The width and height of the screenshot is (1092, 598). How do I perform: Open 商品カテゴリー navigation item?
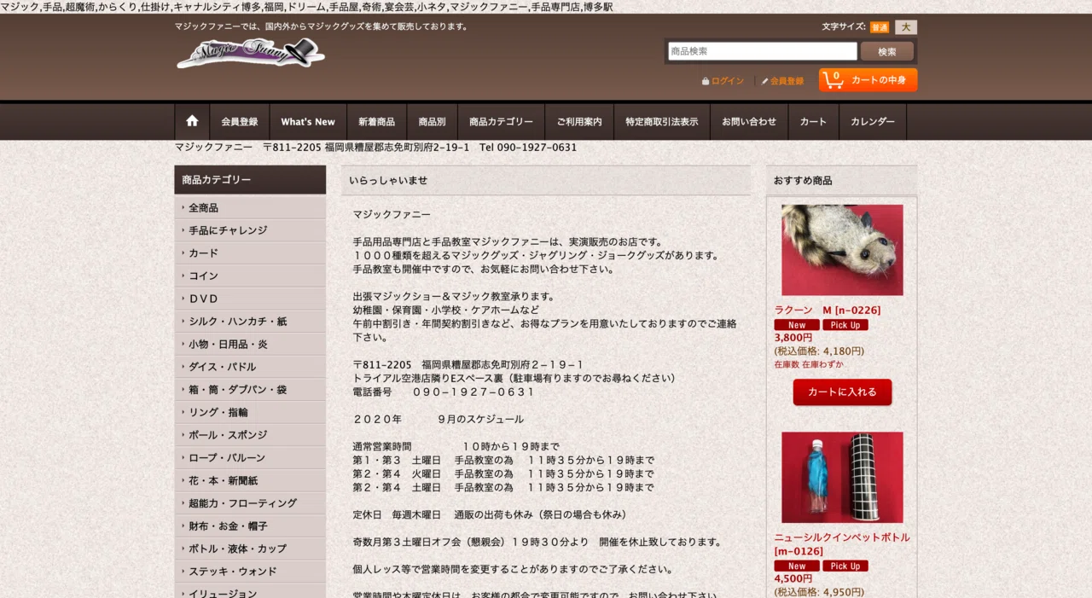coord(501,122)
